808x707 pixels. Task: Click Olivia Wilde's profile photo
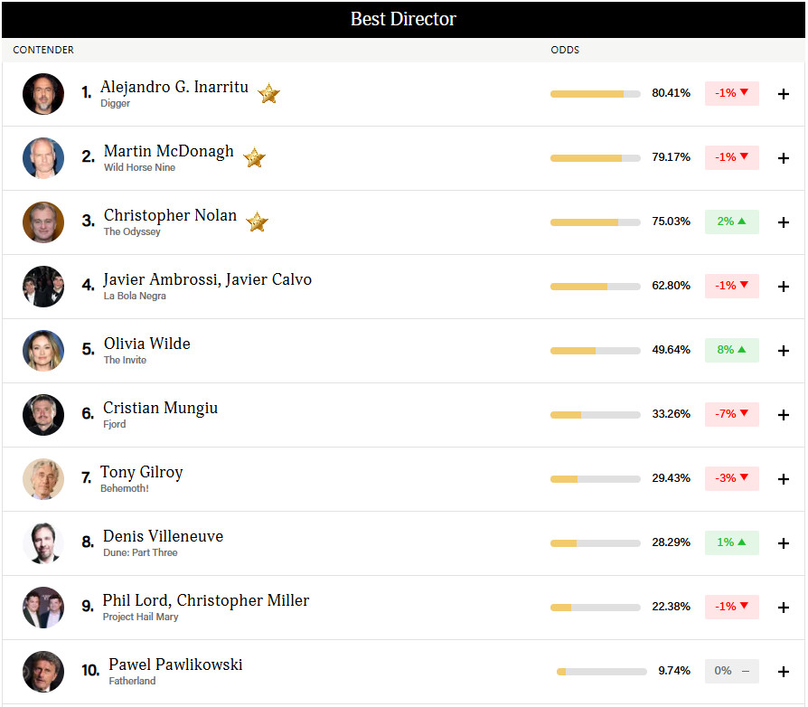(x=43, y=351)
